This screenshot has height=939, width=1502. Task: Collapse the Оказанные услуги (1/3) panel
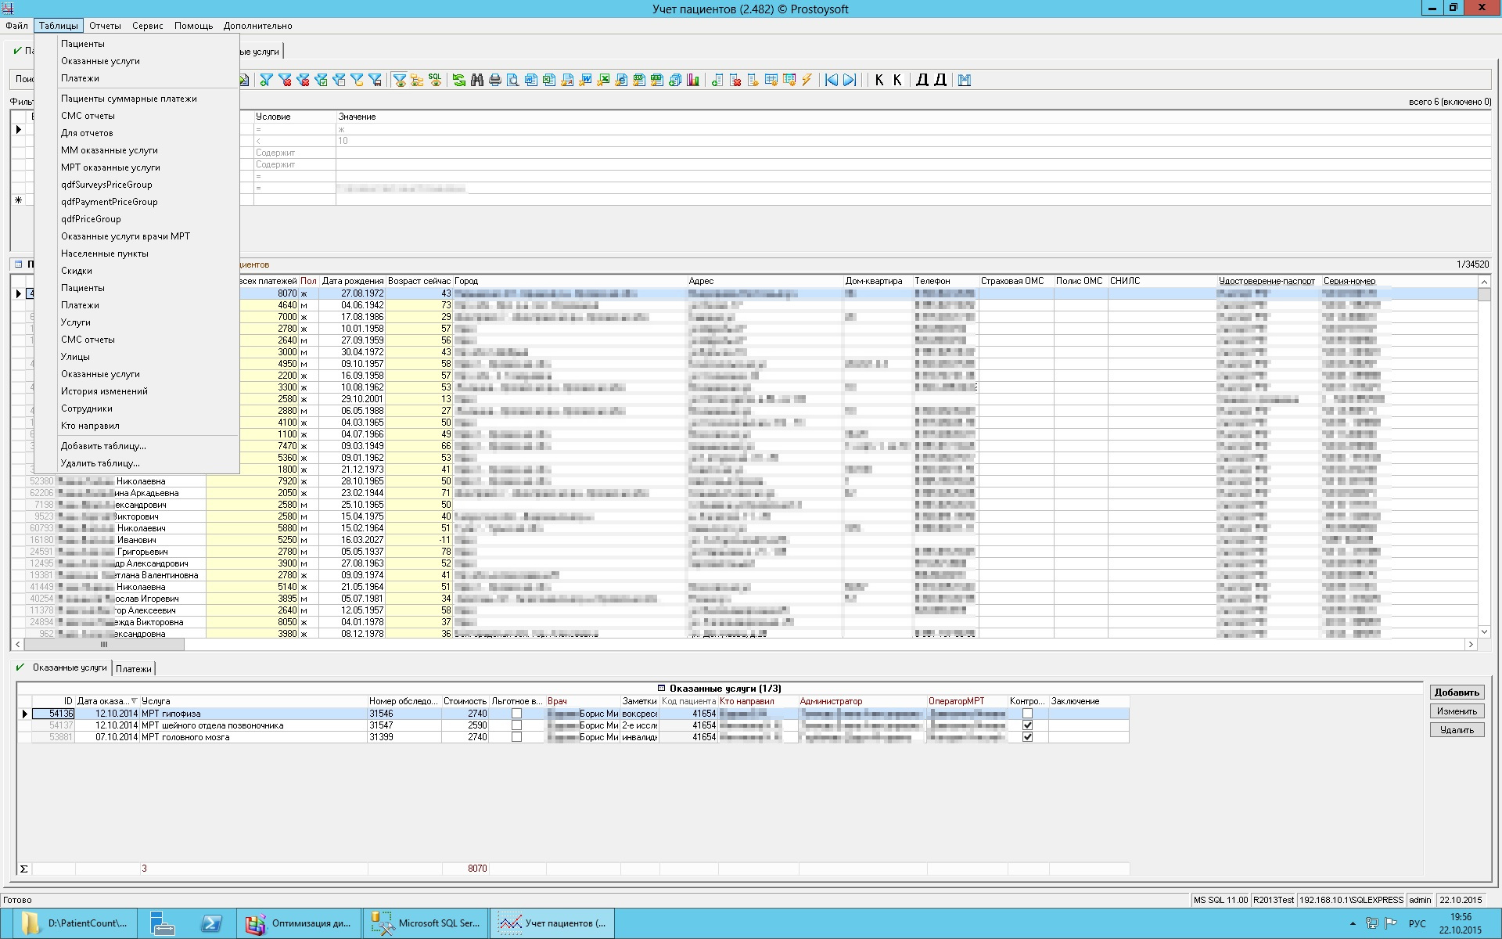[x=661, y=689]
